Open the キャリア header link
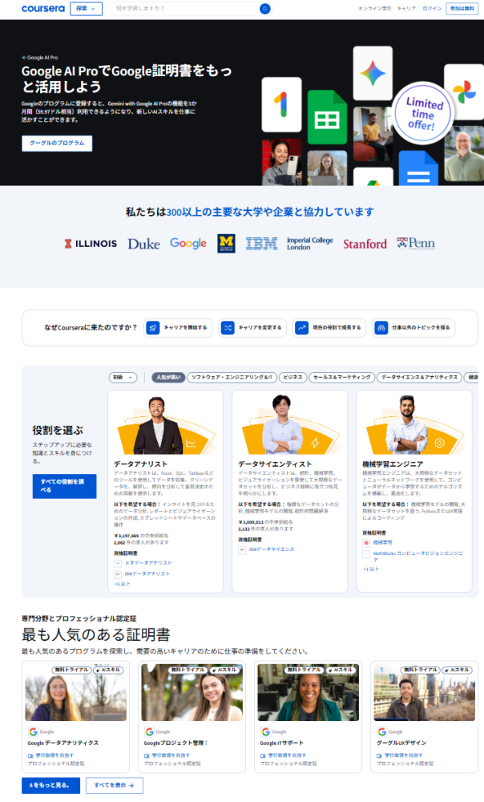 (x=406, y=9)
